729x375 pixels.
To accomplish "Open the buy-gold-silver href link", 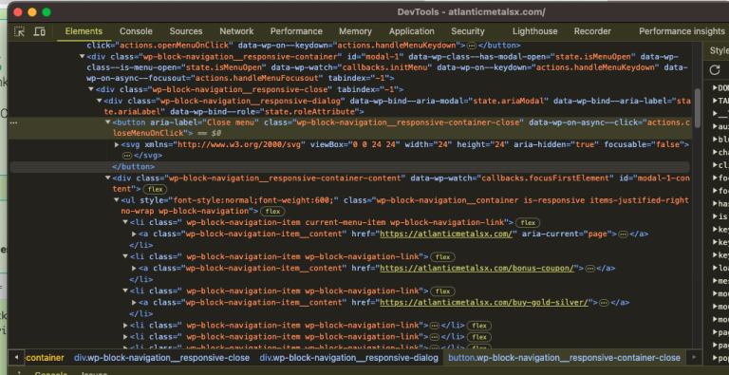I will 484,303.
